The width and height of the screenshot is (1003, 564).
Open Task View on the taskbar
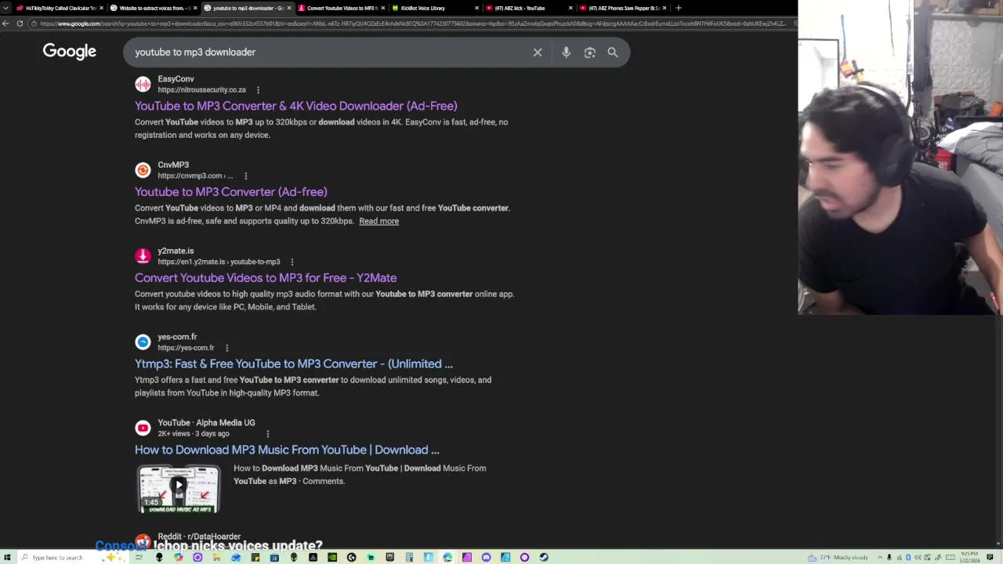click(139, 557)
